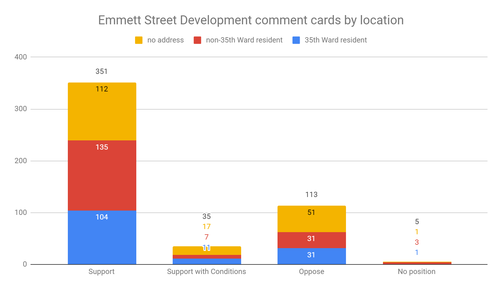Select the No position bar
Viewport: 502px width, 290px height.
point(417,263)
